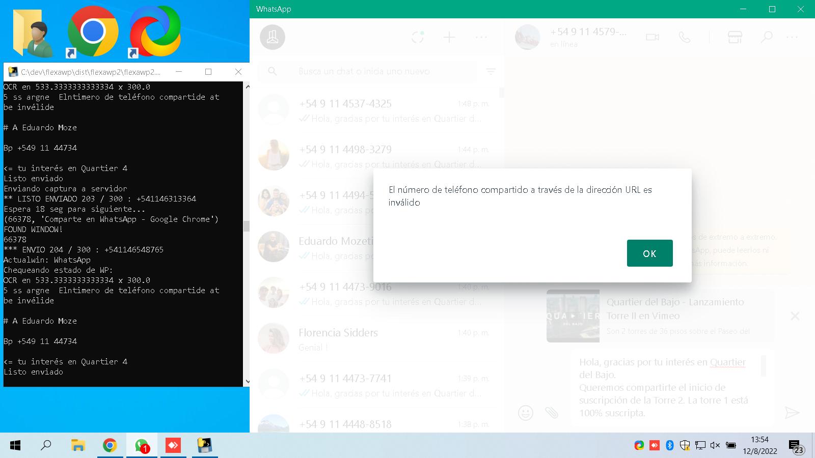Click the attachment paperclip icon
This screenshot has width=815, height=458.
pos(552,412)
